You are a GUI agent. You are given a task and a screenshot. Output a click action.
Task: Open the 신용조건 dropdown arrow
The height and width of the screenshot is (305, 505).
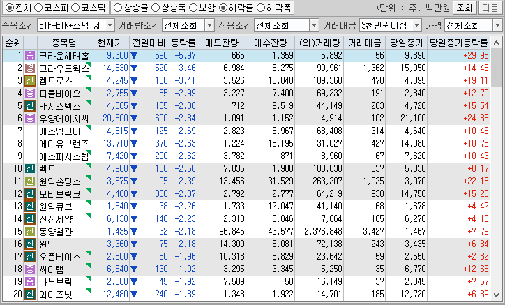tap(314, 25)
